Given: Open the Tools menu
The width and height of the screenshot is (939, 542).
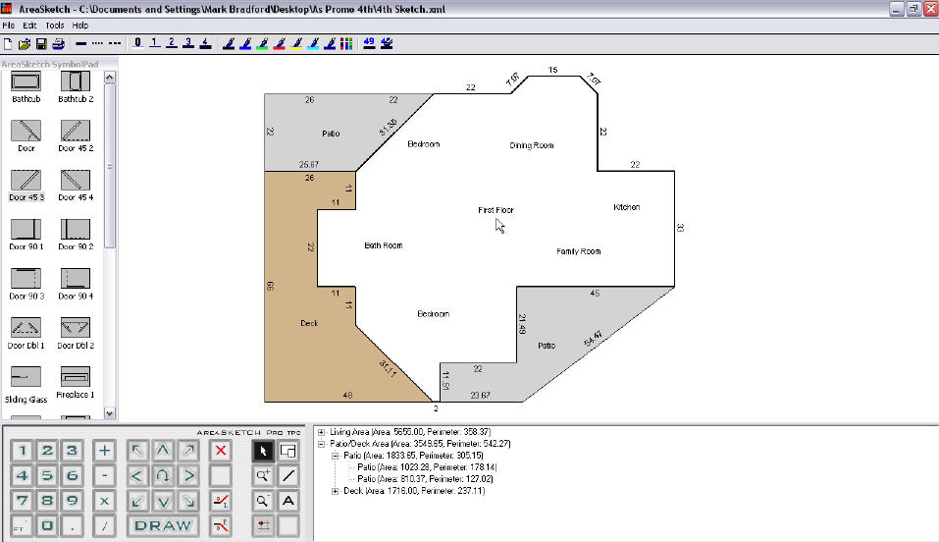Looking at the screenshot, I should click(x=55, y=26).
